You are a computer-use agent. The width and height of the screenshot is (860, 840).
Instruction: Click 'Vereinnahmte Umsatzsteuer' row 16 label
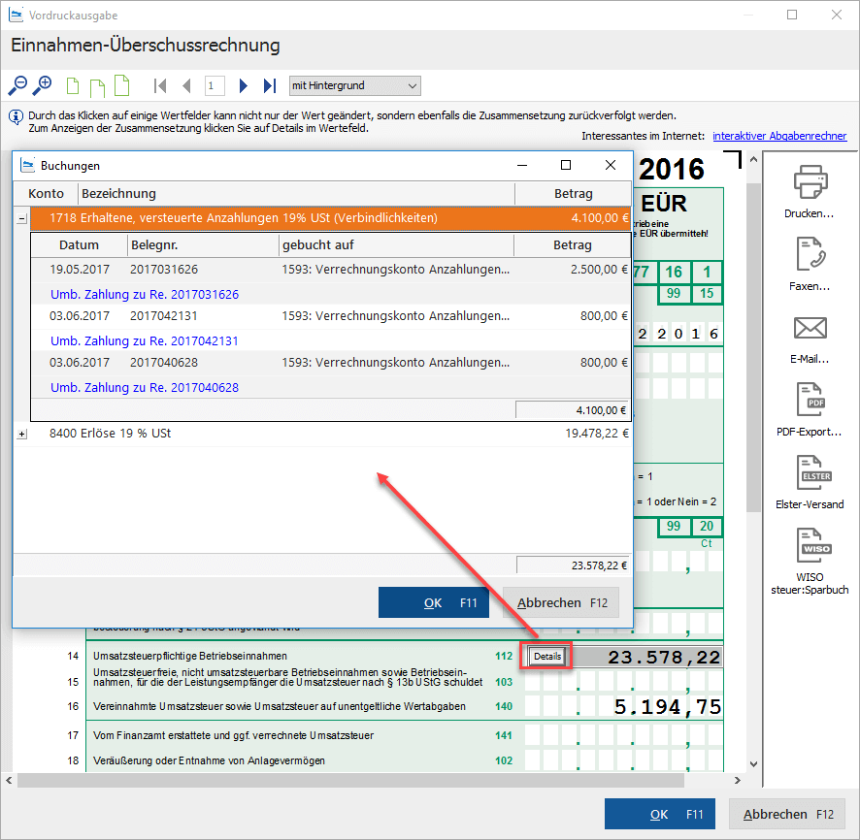pos(280,706)
